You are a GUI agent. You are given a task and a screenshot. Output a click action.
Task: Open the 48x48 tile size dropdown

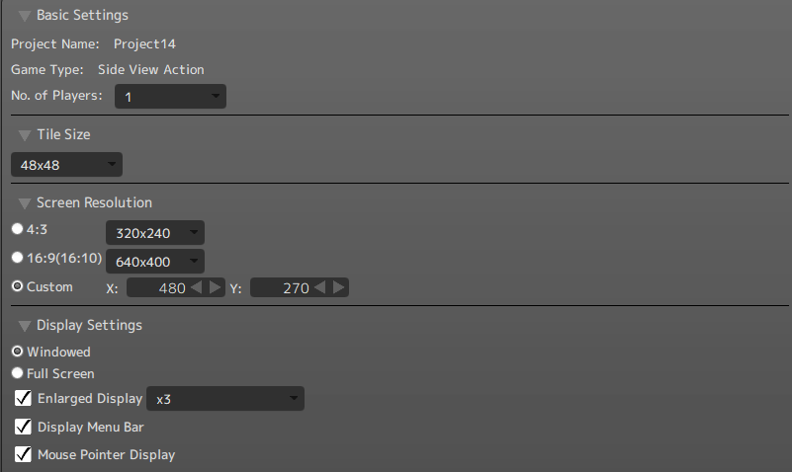click(x=66, y=165)
